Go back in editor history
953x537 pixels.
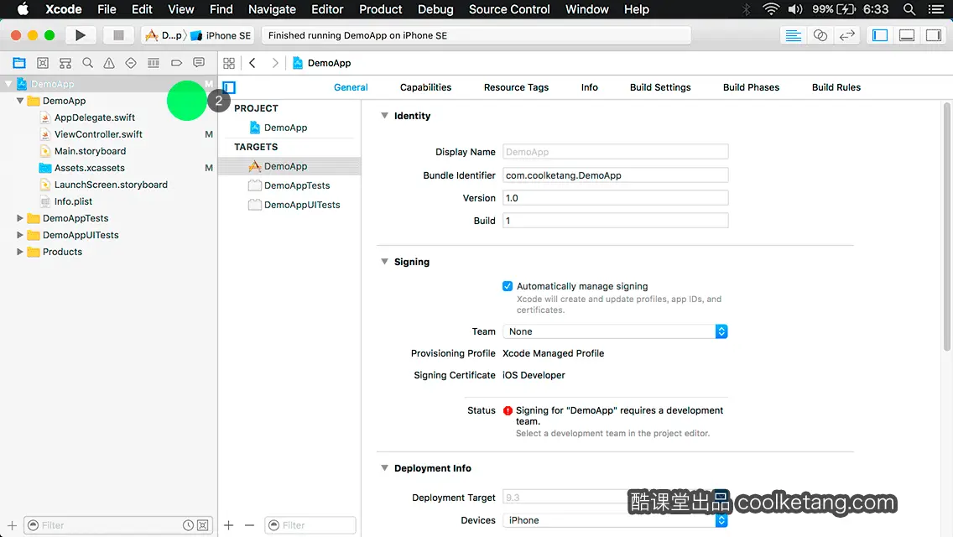click(x=253, y=63)
